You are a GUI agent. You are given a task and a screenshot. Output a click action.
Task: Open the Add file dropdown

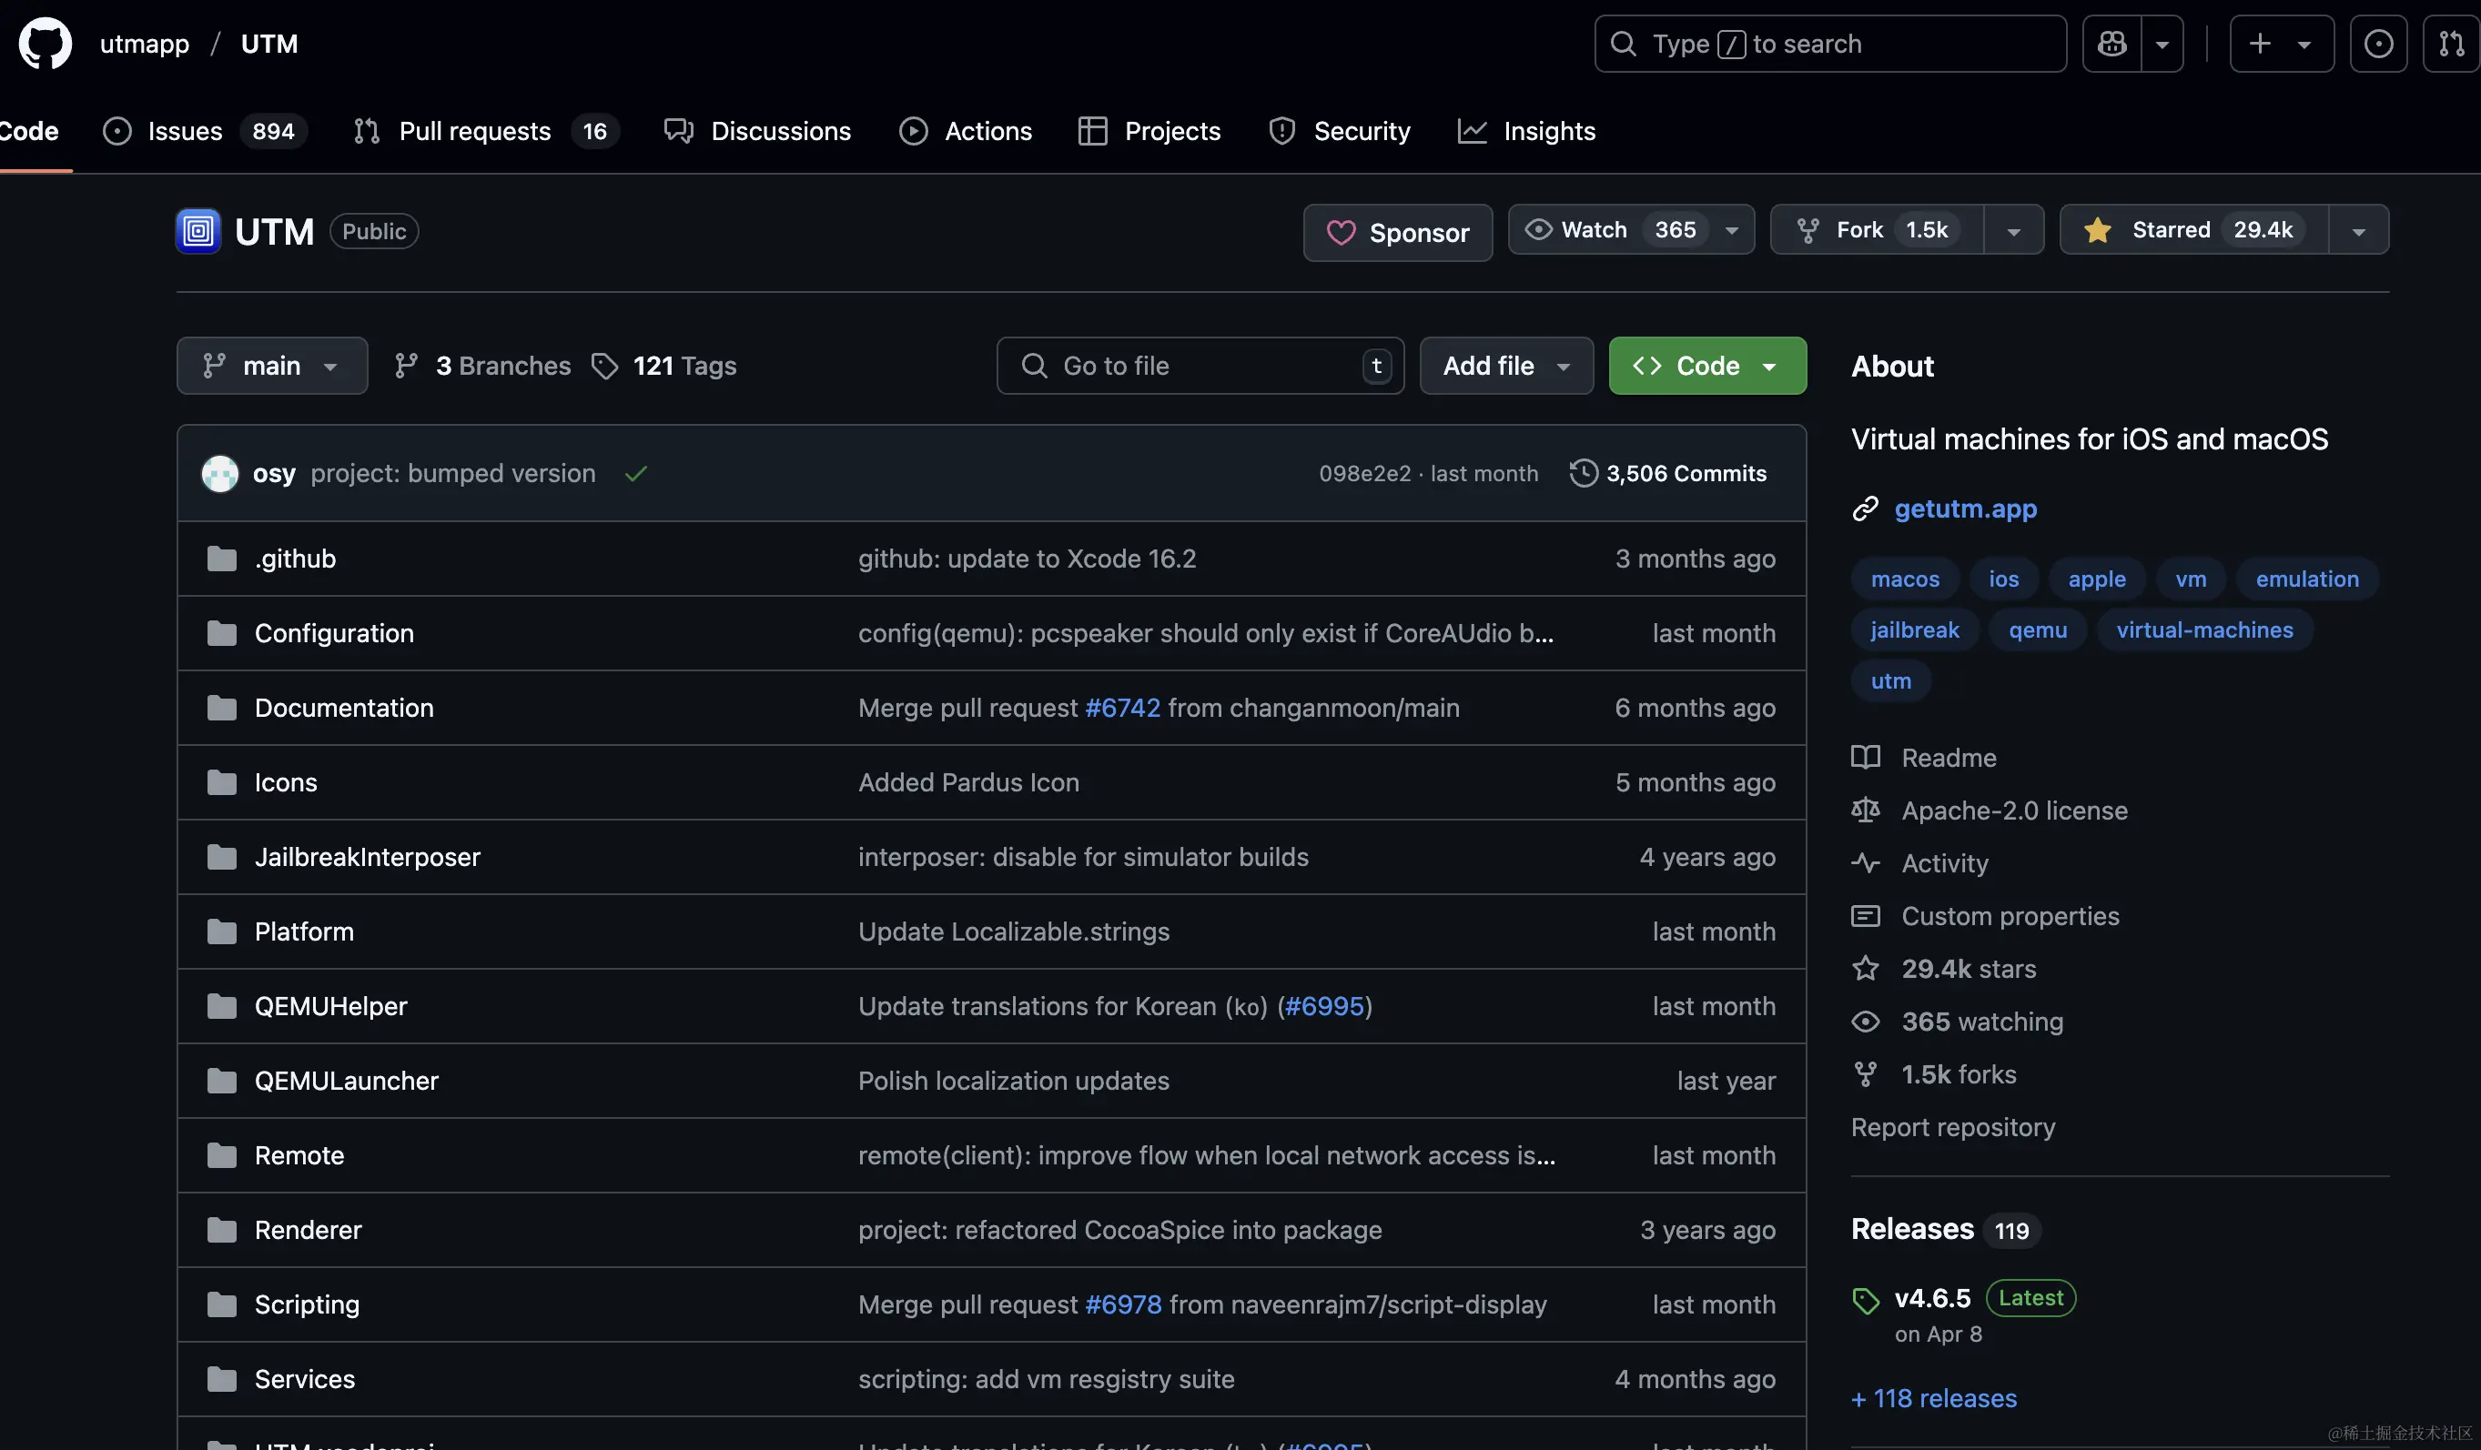[1505, 366]
